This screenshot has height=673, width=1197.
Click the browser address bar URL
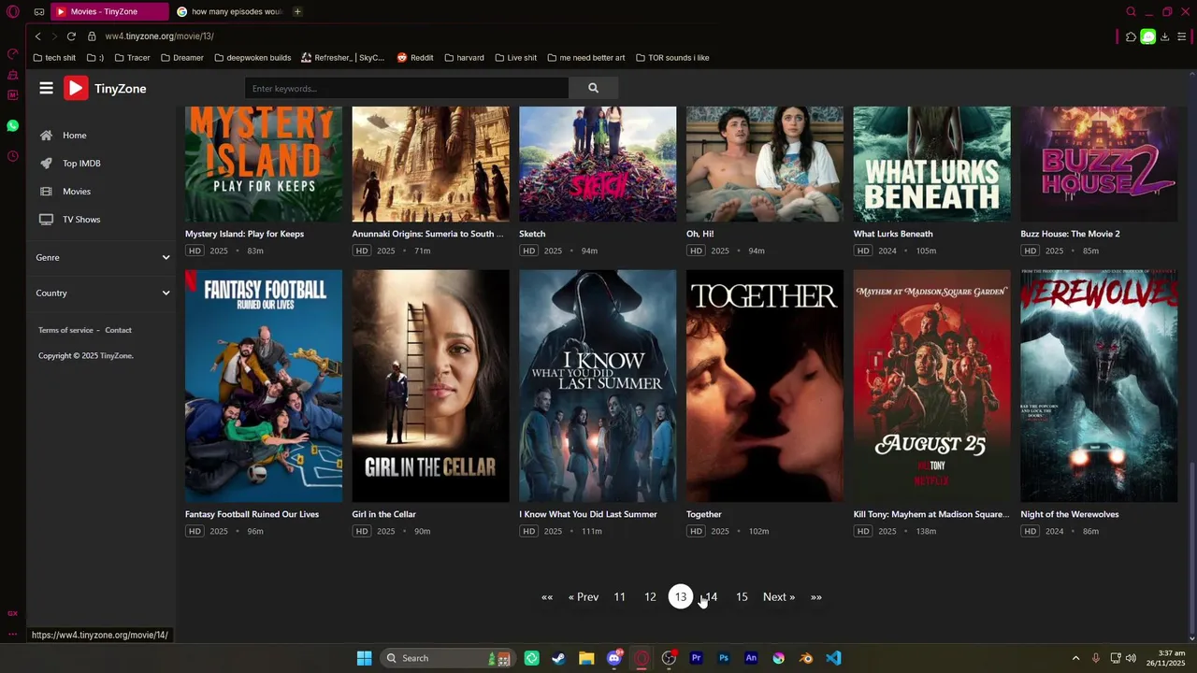[160, 36]
